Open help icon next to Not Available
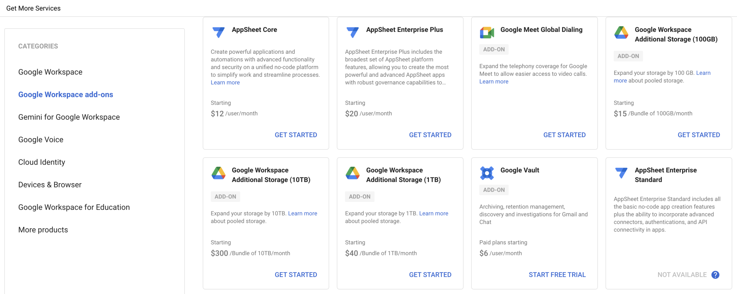The width and height of the screenshot is (737, 294). coord(716,275)
